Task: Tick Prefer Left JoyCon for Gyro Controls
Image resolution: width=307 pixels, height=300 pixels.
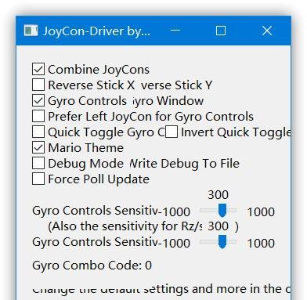Action: coord(38,116)
